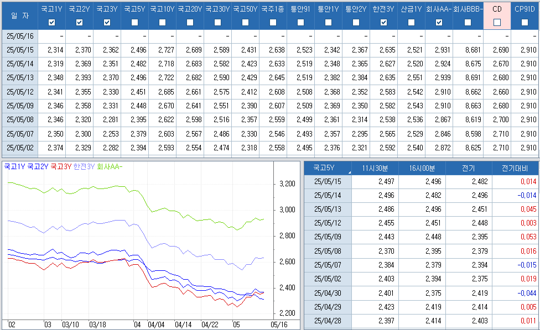This screenshot has height=330, width=540.
Task: Click the green 회사AA- chart legend label
Action: coord(110,166)
